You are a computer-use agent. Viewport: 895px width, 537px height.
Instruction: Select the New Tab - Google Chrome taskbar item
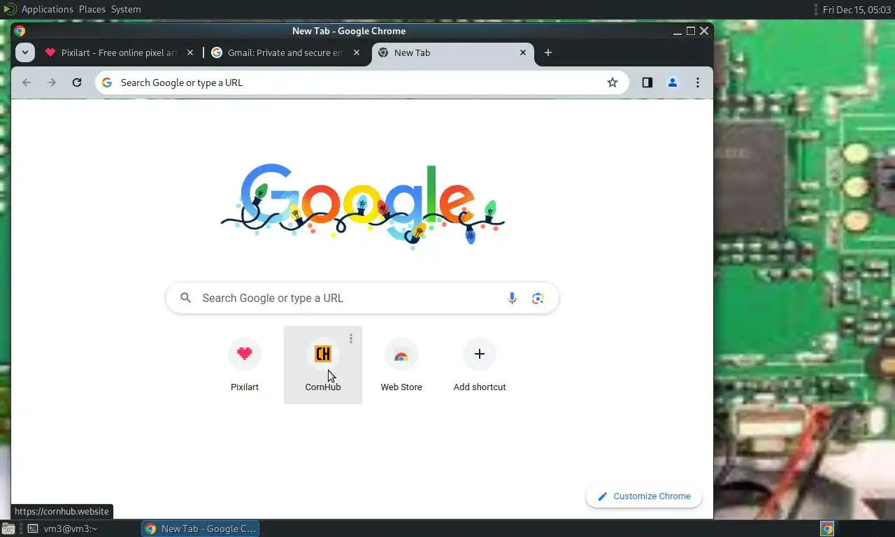click(x=201, y=529)
